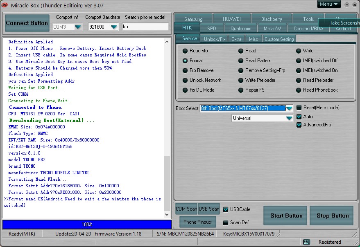Select the Frp Remove option
360x247 pixels.
pos(198,70)
